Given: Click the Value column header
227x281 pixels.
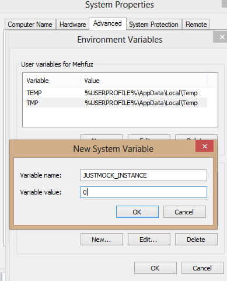Looking at the screenshot, I should (144, 81).
